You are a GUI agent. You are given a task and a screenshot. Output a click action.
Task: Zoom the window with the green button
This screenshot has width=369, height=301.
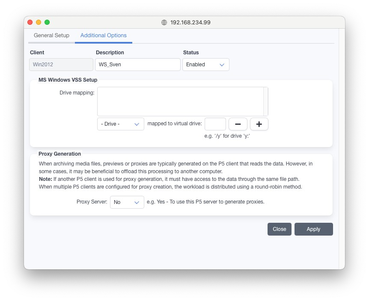tap(47, 22)
